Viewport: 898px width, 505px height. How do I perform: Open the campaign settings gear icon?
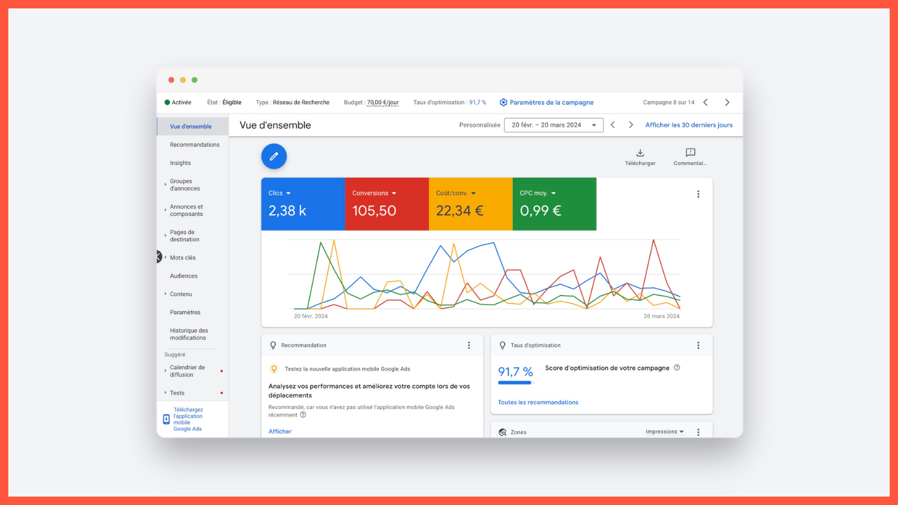tap(503, 102)
